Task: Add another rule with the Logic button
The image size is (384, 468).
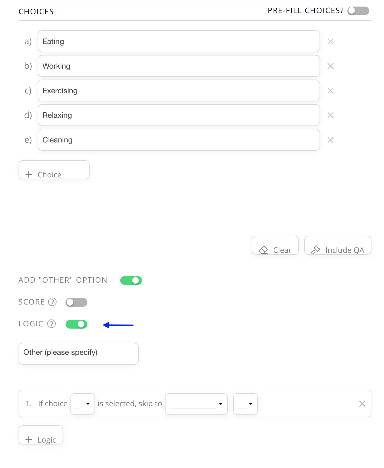Action: pyautogui.click(x=41, y=435)
